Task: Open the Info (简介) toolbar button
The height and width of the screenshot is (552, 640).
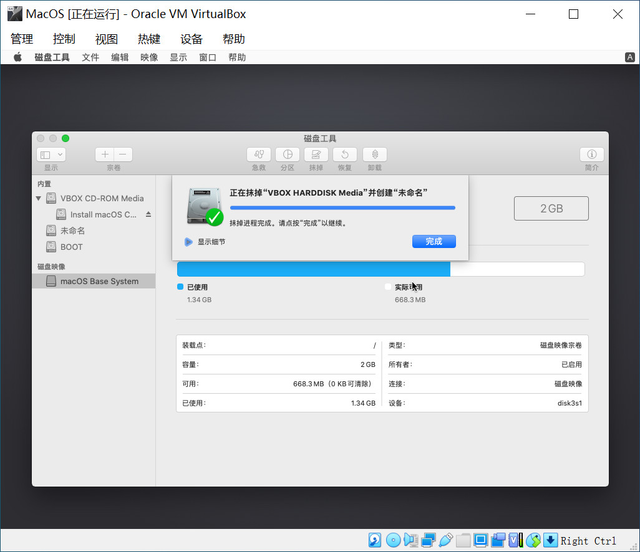Action: [591, 155]
